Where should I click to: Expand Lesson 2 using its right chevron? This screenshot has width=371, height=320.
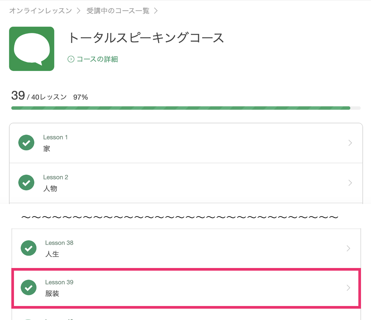tap(350, 183)
